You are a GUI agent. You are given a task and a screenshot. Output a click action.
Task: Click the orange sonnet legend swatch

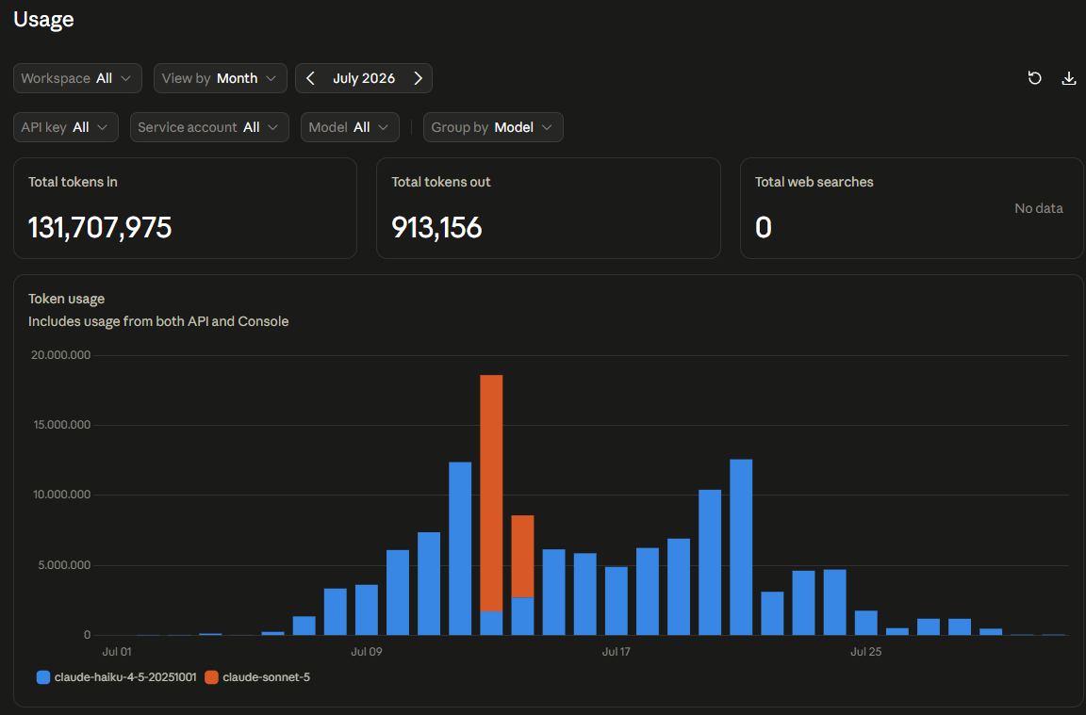tap(211, 677)
